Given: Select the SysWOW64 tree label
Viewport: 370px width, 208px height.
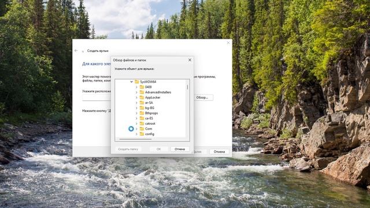Looking at the screenshot, I should [x=148, y=82].
